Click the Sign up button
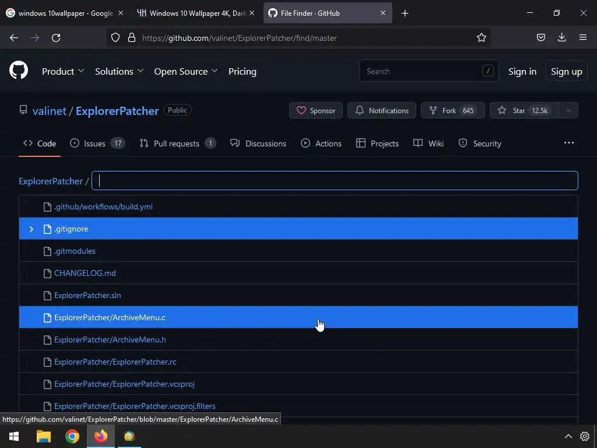The height and width of the screenshot is (448, 597). point(566,71)
